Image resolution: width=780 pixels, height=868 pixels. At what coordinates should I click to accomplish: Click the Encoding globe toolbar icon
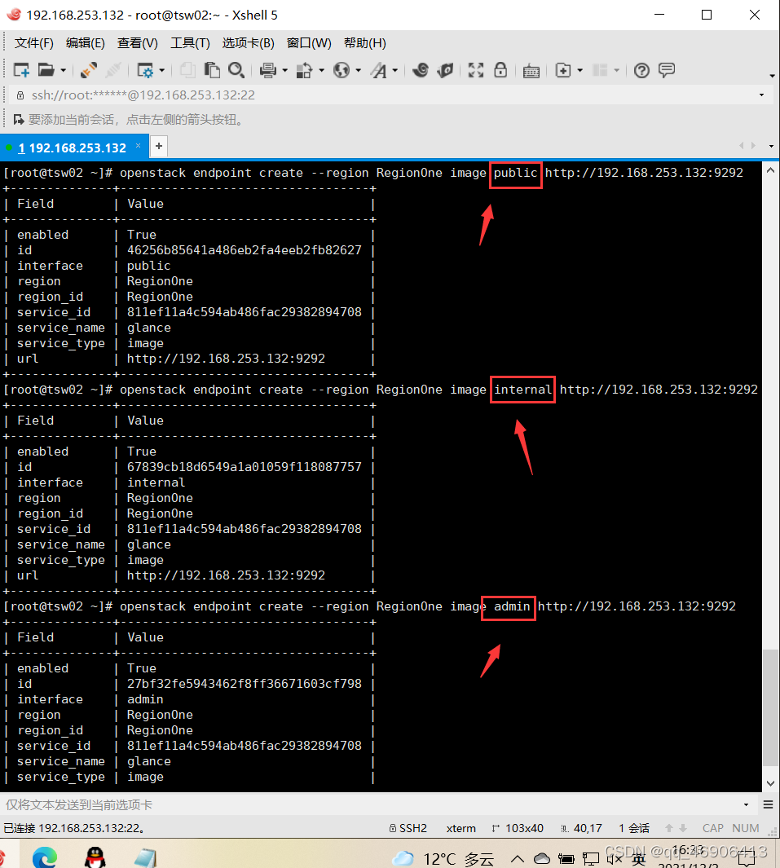pos(342,70)
